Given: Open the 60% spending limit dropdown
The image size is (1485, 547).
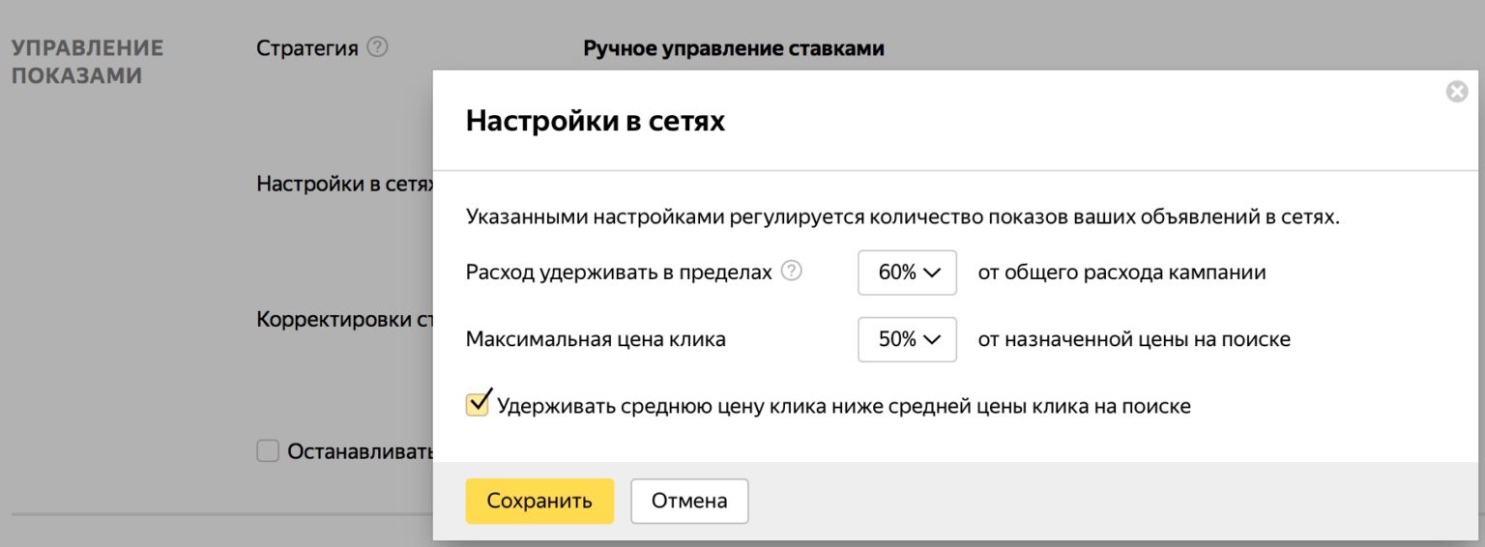Looking at the screenshot, I should 907,273.
